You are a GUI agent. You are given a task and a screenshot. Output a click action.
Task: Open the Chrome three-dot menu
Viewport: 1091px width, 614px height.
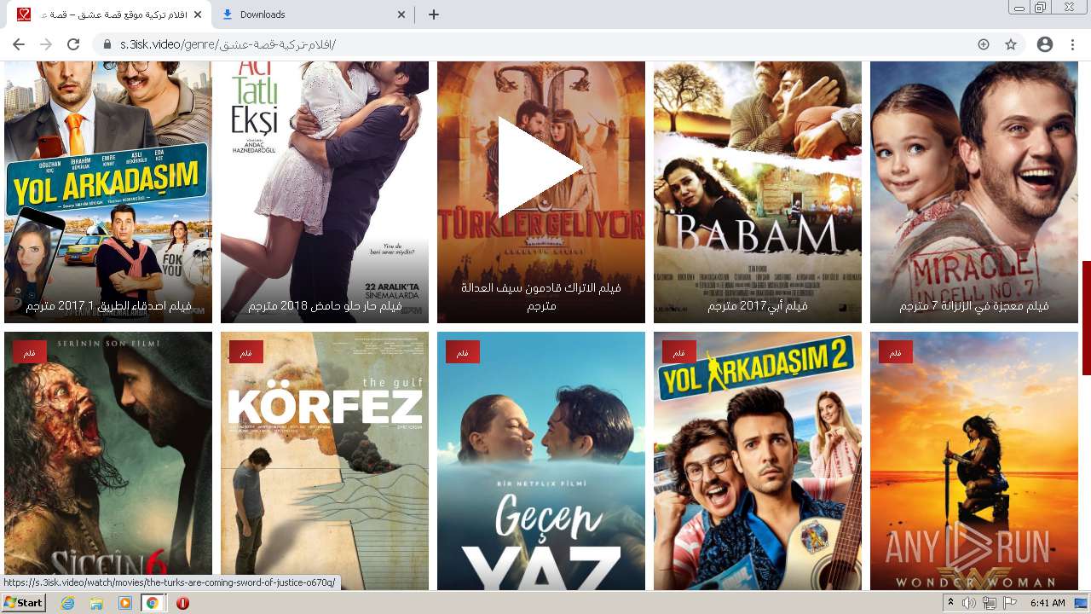(x=1072, y=44)
